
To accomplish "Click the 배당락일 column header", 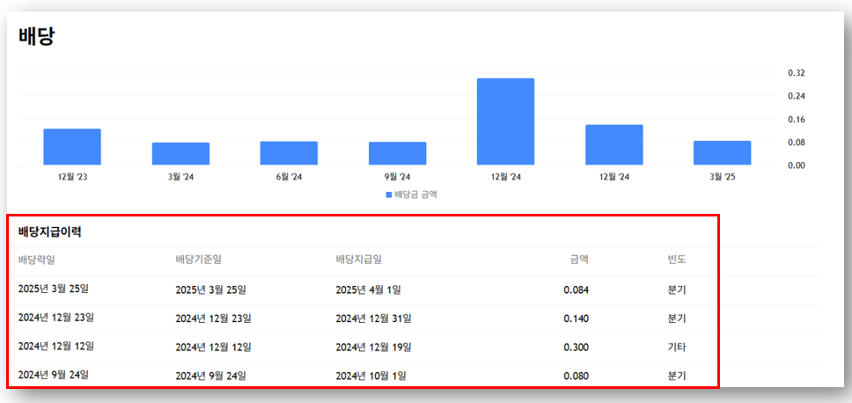I will [x=37, y=260].
